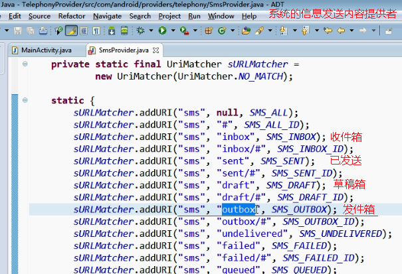
Task: Click the Search flashlight icon
Action: (259, 31)
